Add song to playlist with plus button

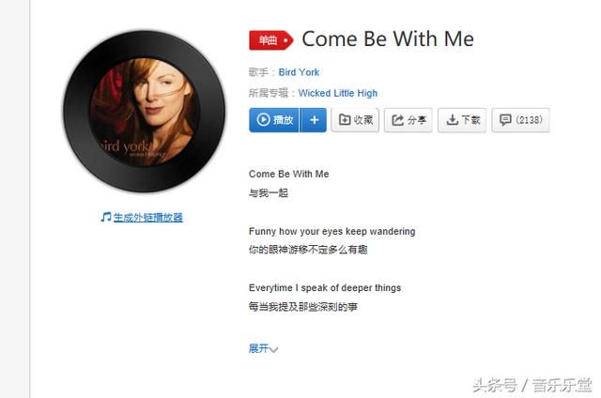click(x=314, y=120)
